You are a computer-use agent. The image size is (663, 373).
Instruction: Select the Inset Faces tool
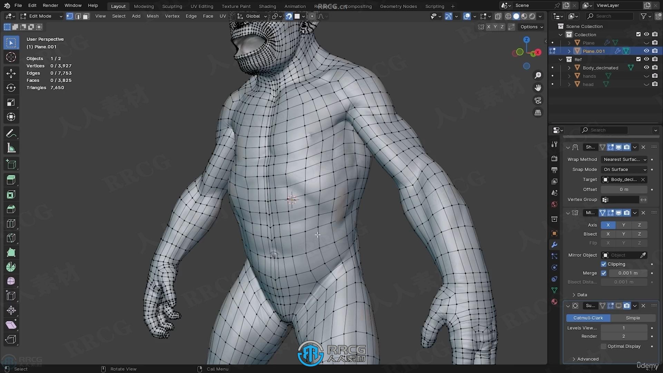click(11, 194)
